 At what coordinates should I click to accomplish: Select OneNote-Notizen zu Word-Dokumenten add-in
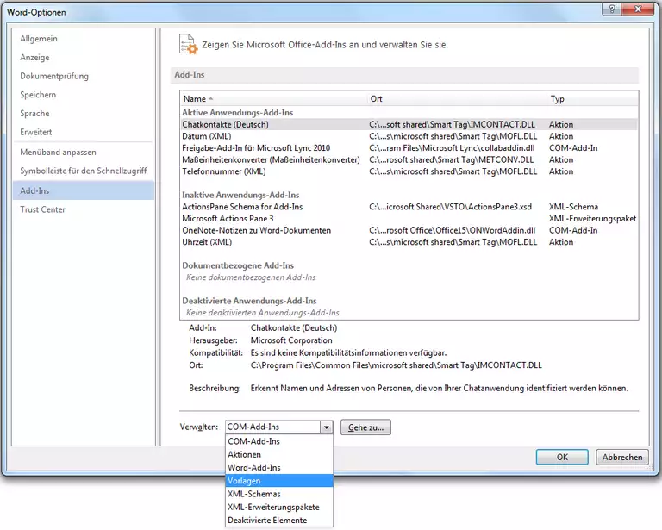[x=256, y=230]
